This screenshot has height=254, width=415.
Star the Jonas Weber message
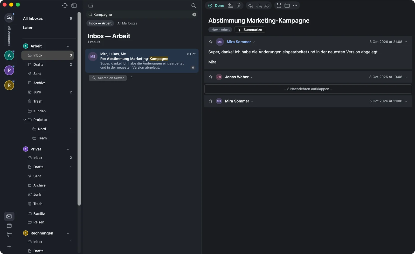211,77
